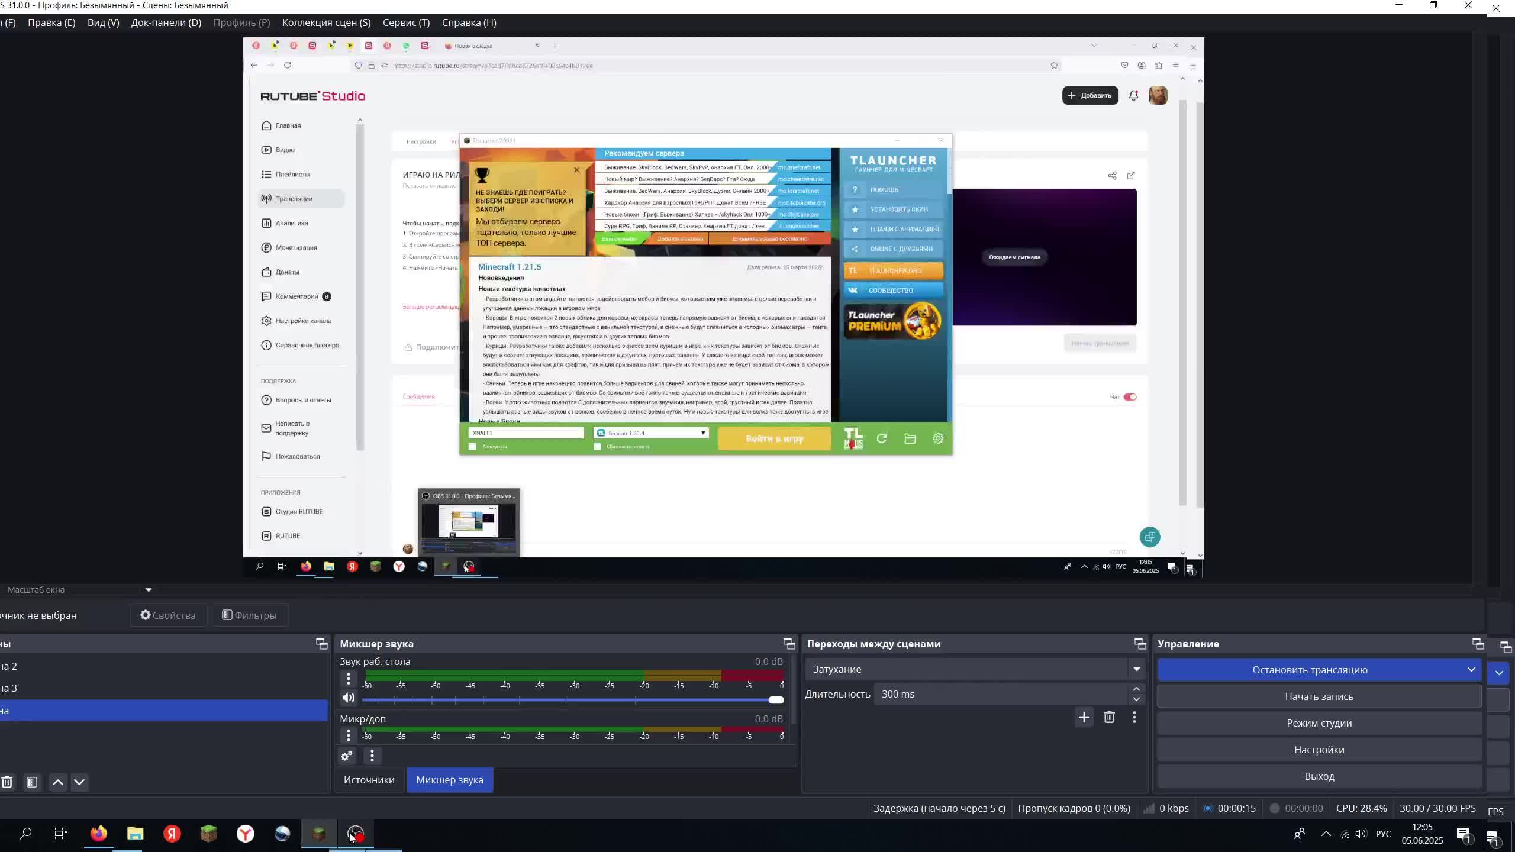Undock the Scene Transitions panel
The image size is (1515, 852).
[x=1140, y=644]
